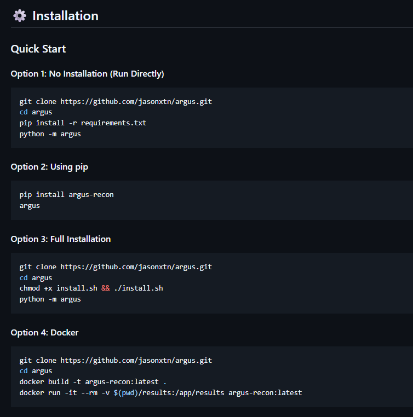
Task: Click the red && operator in chmod line
Action: (106, 288)
